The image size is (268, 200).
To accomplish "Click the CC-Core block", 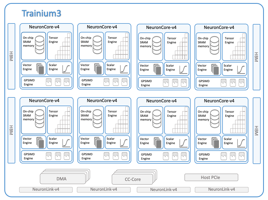I will [x=132, y=180].
